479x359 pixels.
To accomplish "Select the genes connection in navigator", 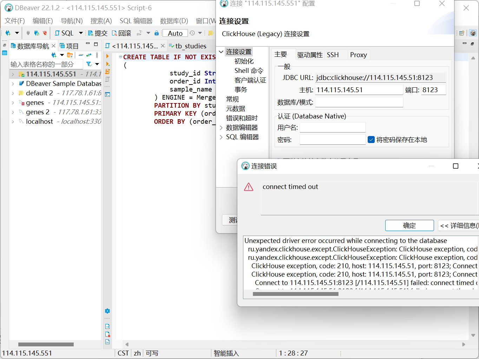I will 35,103.
